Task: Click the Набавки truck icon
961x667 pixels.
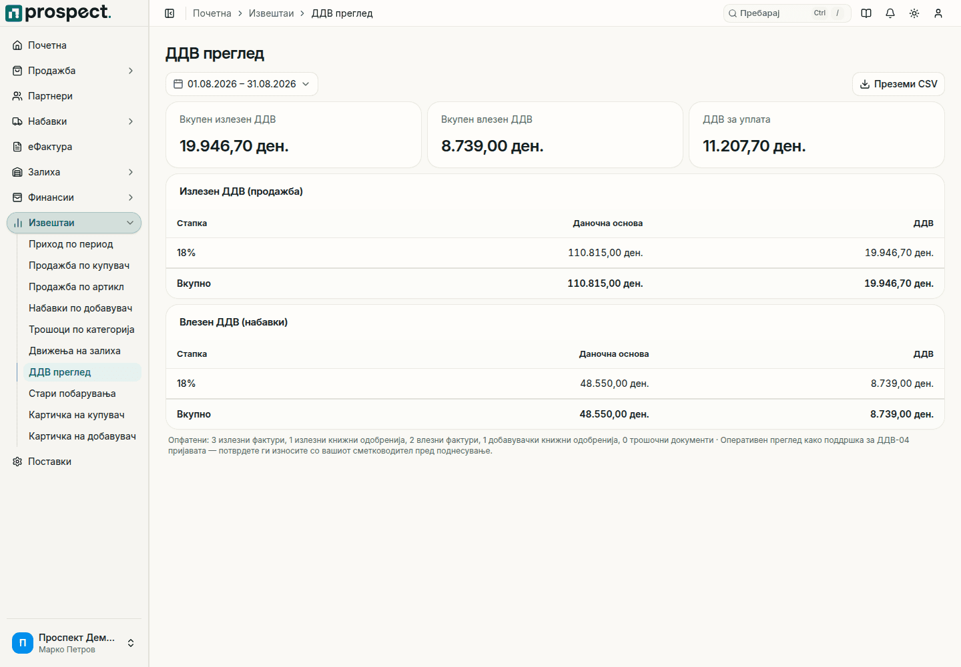Action: [17, 121]
